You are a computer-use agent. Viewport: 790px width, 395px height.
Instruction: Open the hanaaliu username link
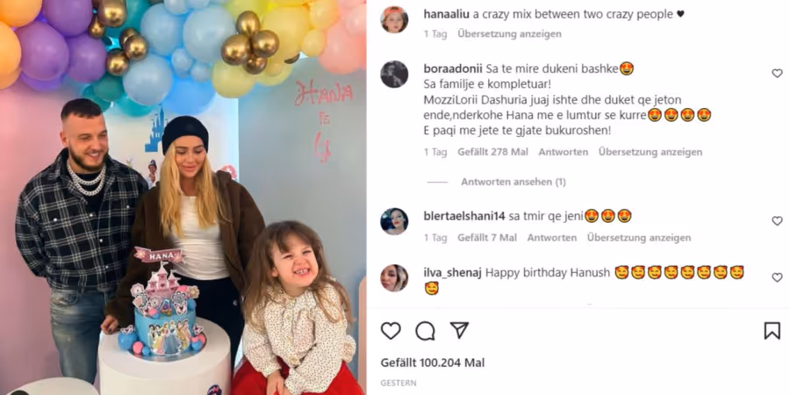click(x=447, y=15)
